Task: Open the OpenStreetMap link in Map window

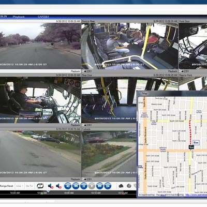Action: tap(196, 195)
